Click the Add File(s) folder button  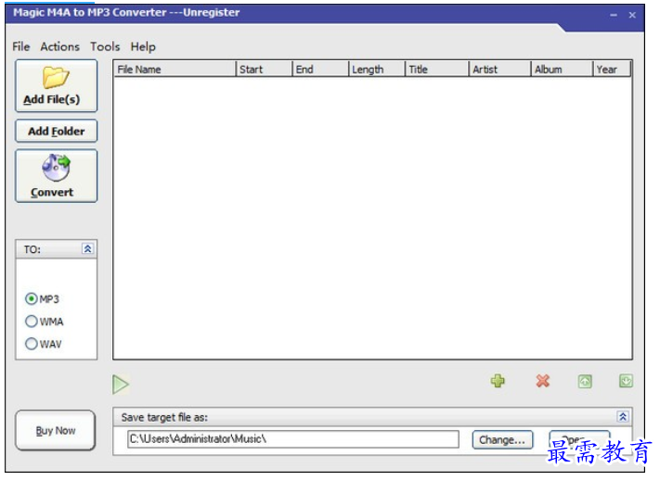(x=56, y=85)
